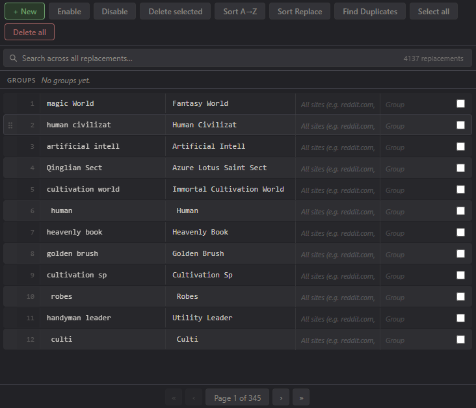Image resolution: width=476 pixels, height=408 pixels.
Task: Click row number 5 label
Action: click(x=32, y=190)
